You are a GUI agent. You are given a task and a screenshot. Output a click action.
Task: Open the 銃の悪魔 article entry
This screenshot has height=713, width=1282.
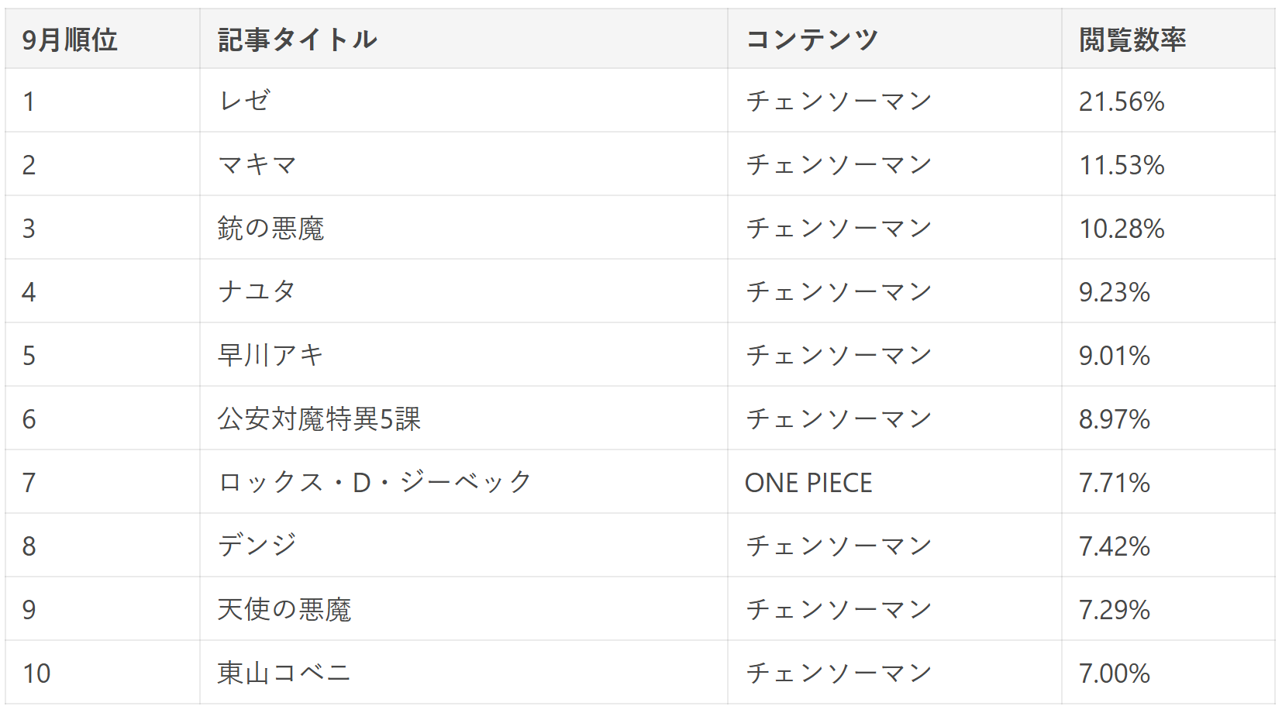point(271,228)
